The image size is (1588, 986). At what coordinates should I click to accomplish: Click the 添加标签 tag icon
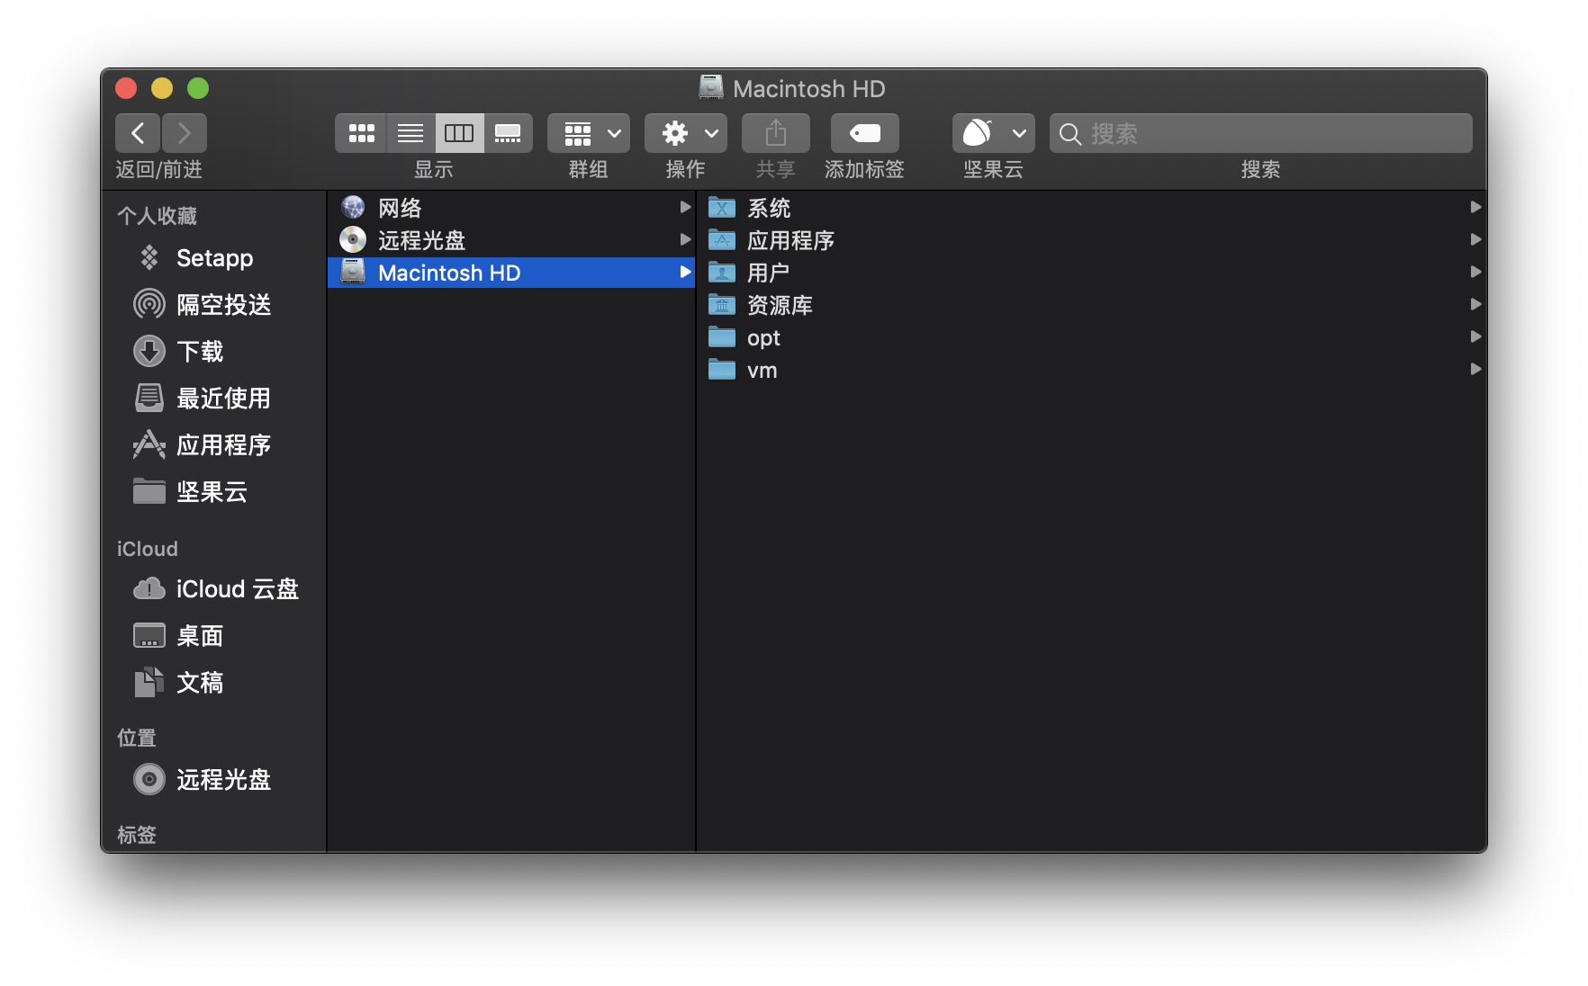tap(863, 132)
